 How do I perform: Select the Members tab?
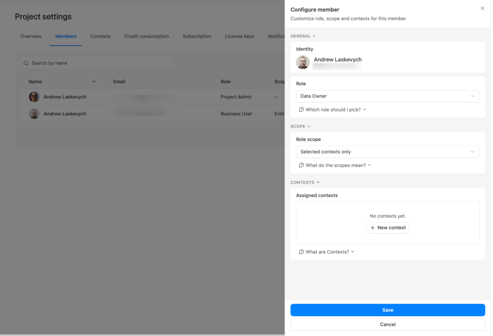66,36
